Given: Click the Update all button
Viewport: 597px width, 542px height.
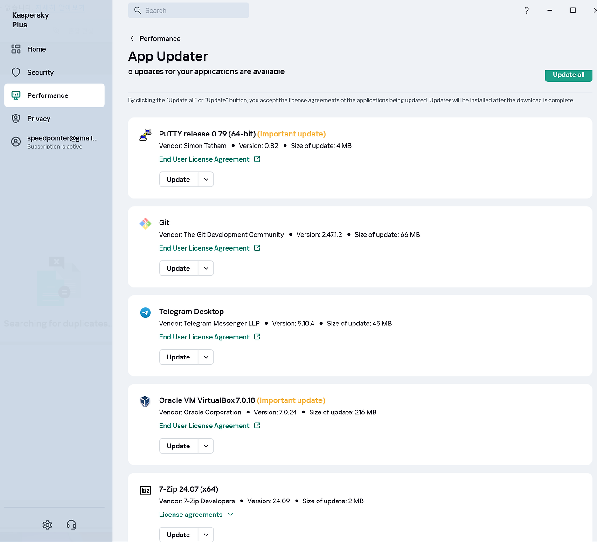Looking at the screenshot, I should pyautogui.click(x=569, y=75).
